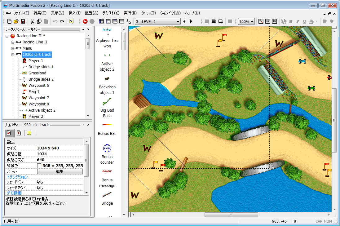Expand the Menu frame node
The height and width of the screenshot is (226, 340).
pos(13,48)
